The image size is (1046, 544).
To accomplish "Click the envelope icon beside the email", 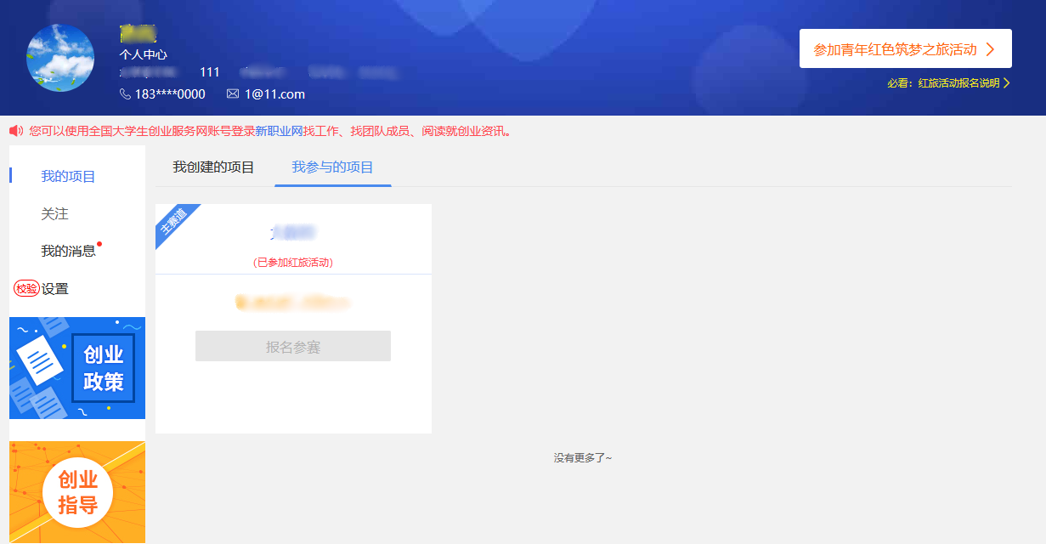I will pyautogui.click(x=233, y=94).
